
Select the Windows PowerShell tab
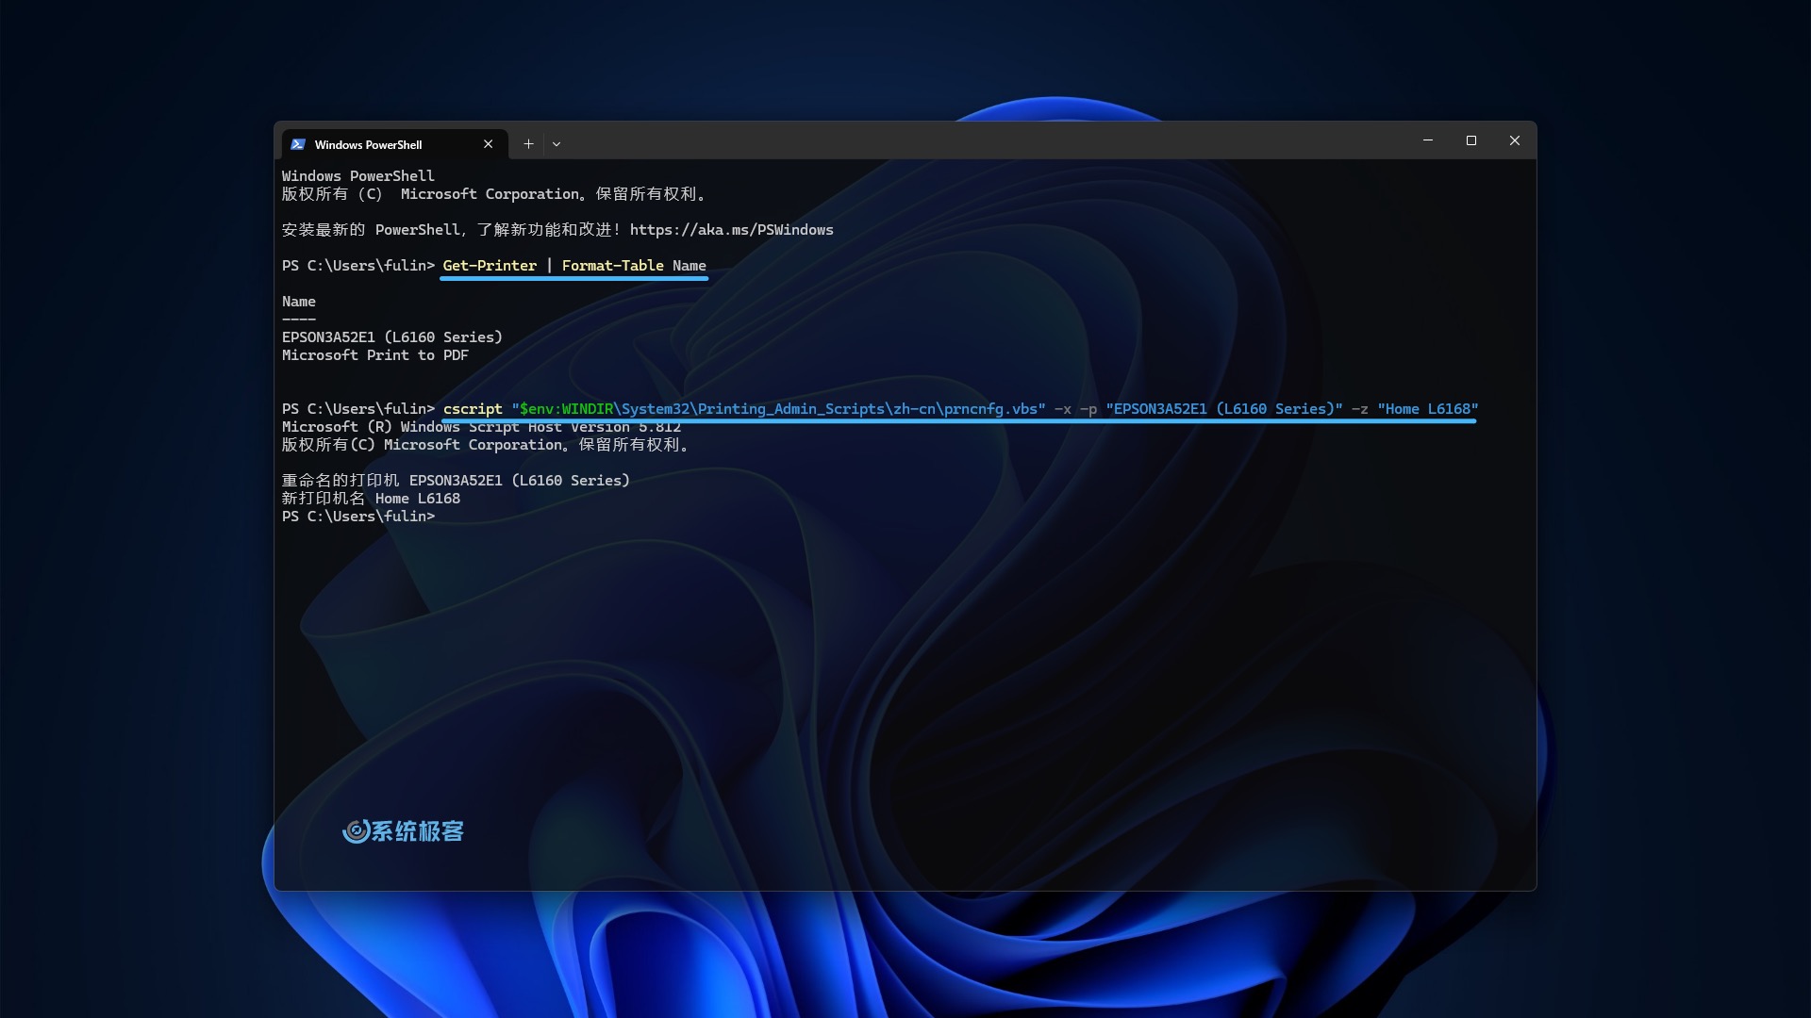coord(394,144)
